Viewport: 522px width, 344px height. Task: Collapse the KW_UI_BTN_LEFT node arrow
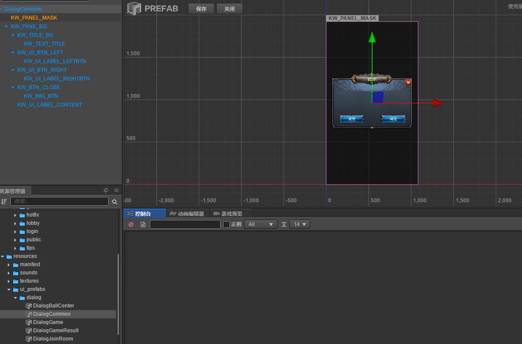13,53
